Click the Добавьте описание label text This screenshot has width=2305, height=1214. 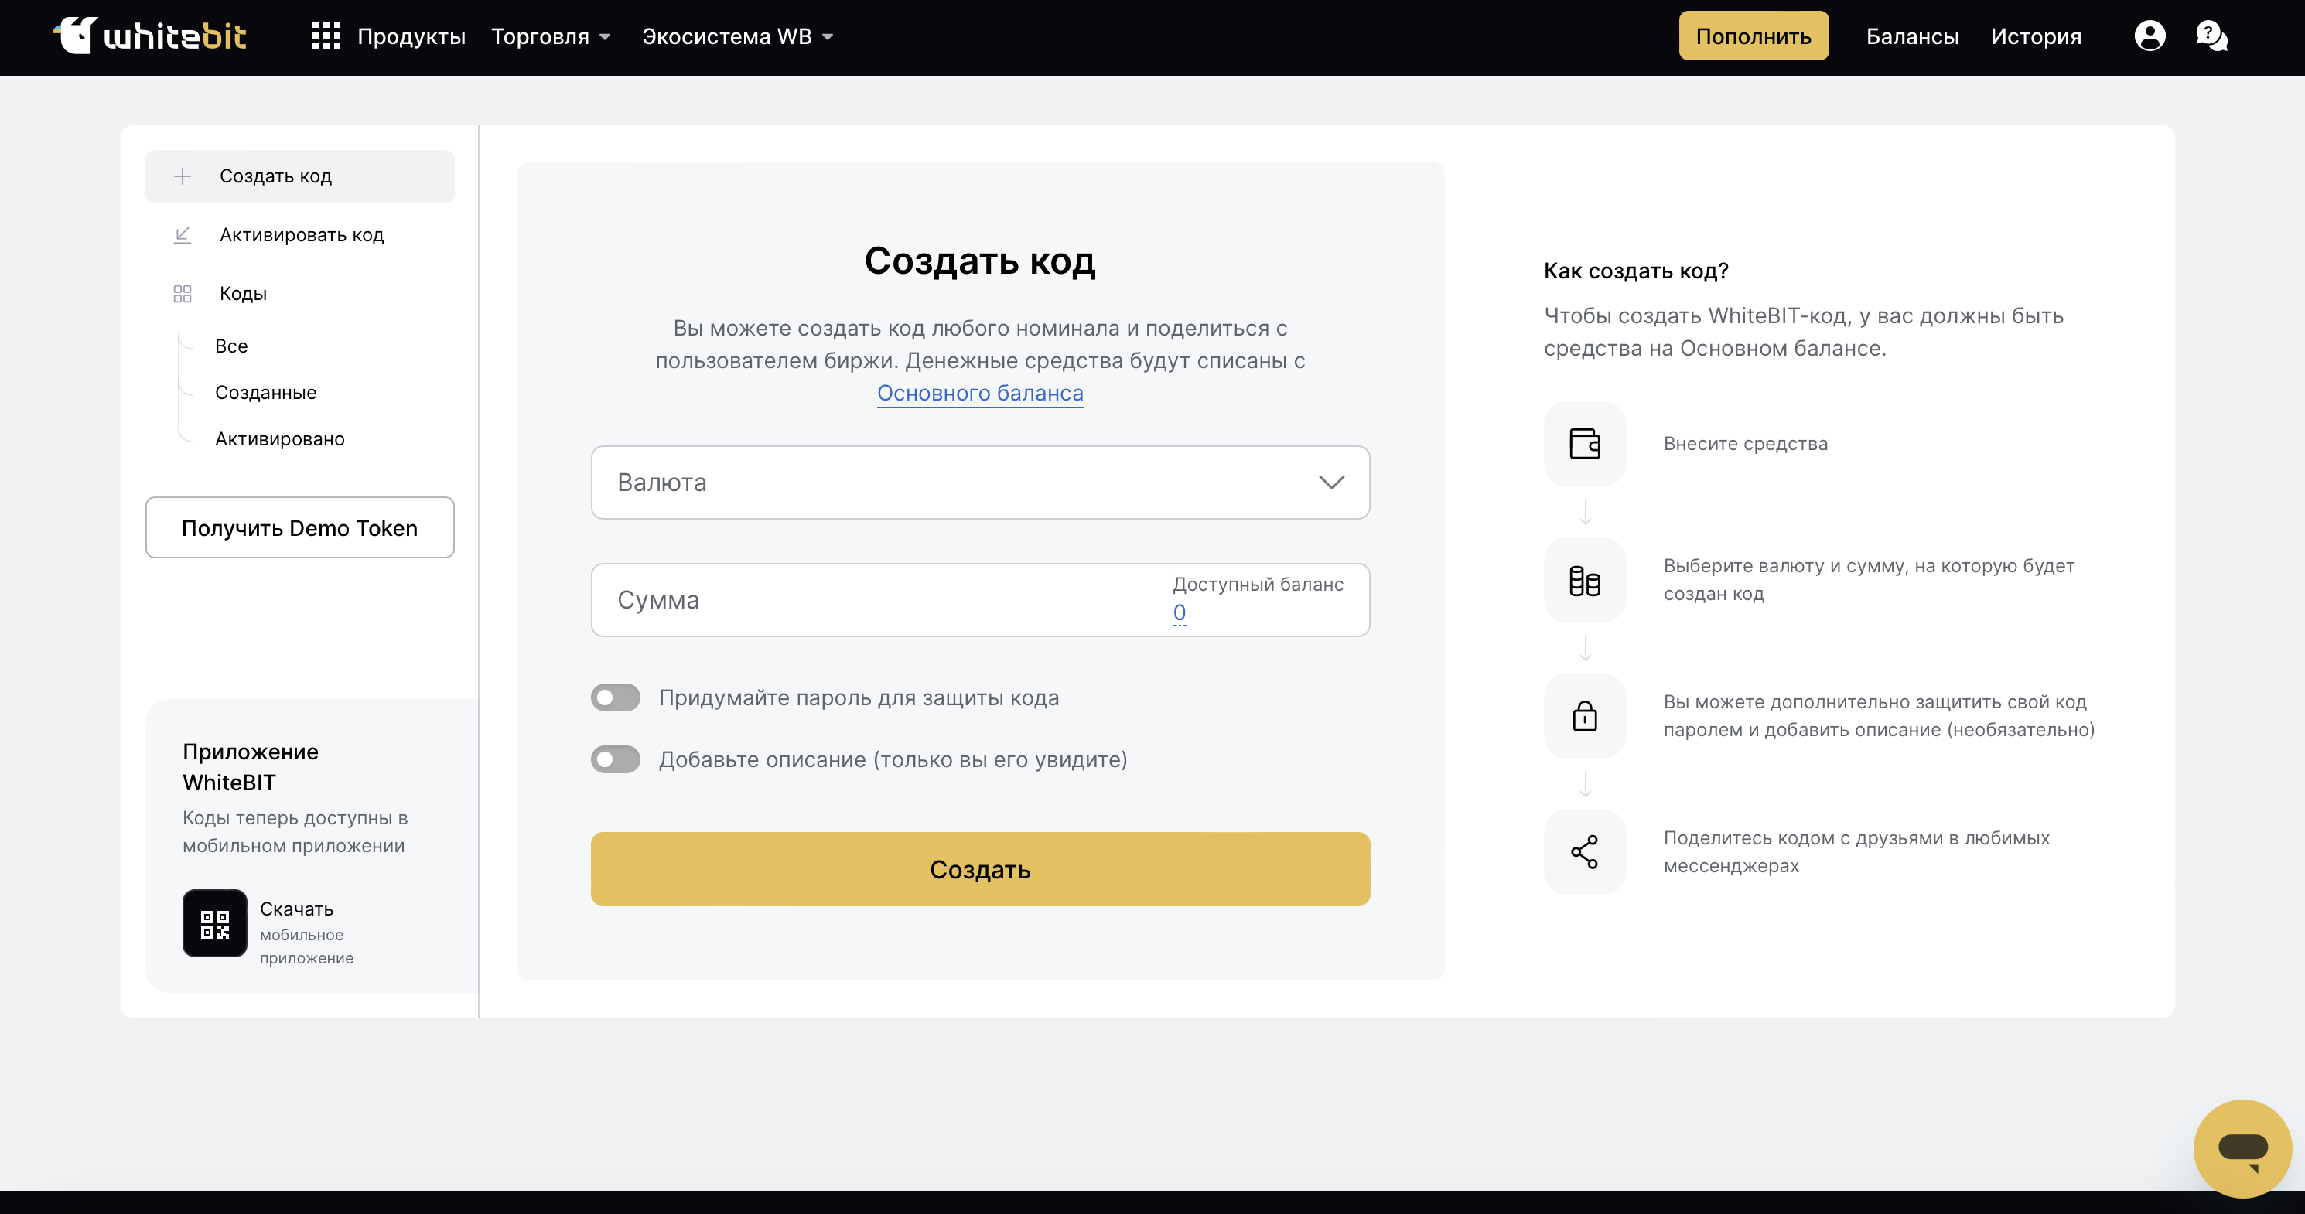(x=893, y=759)
